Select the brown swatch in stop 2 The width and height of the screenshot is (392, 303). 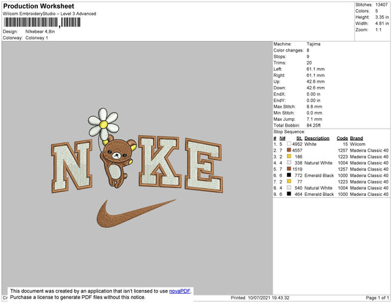pyautogui.click(x=289, y=150)
